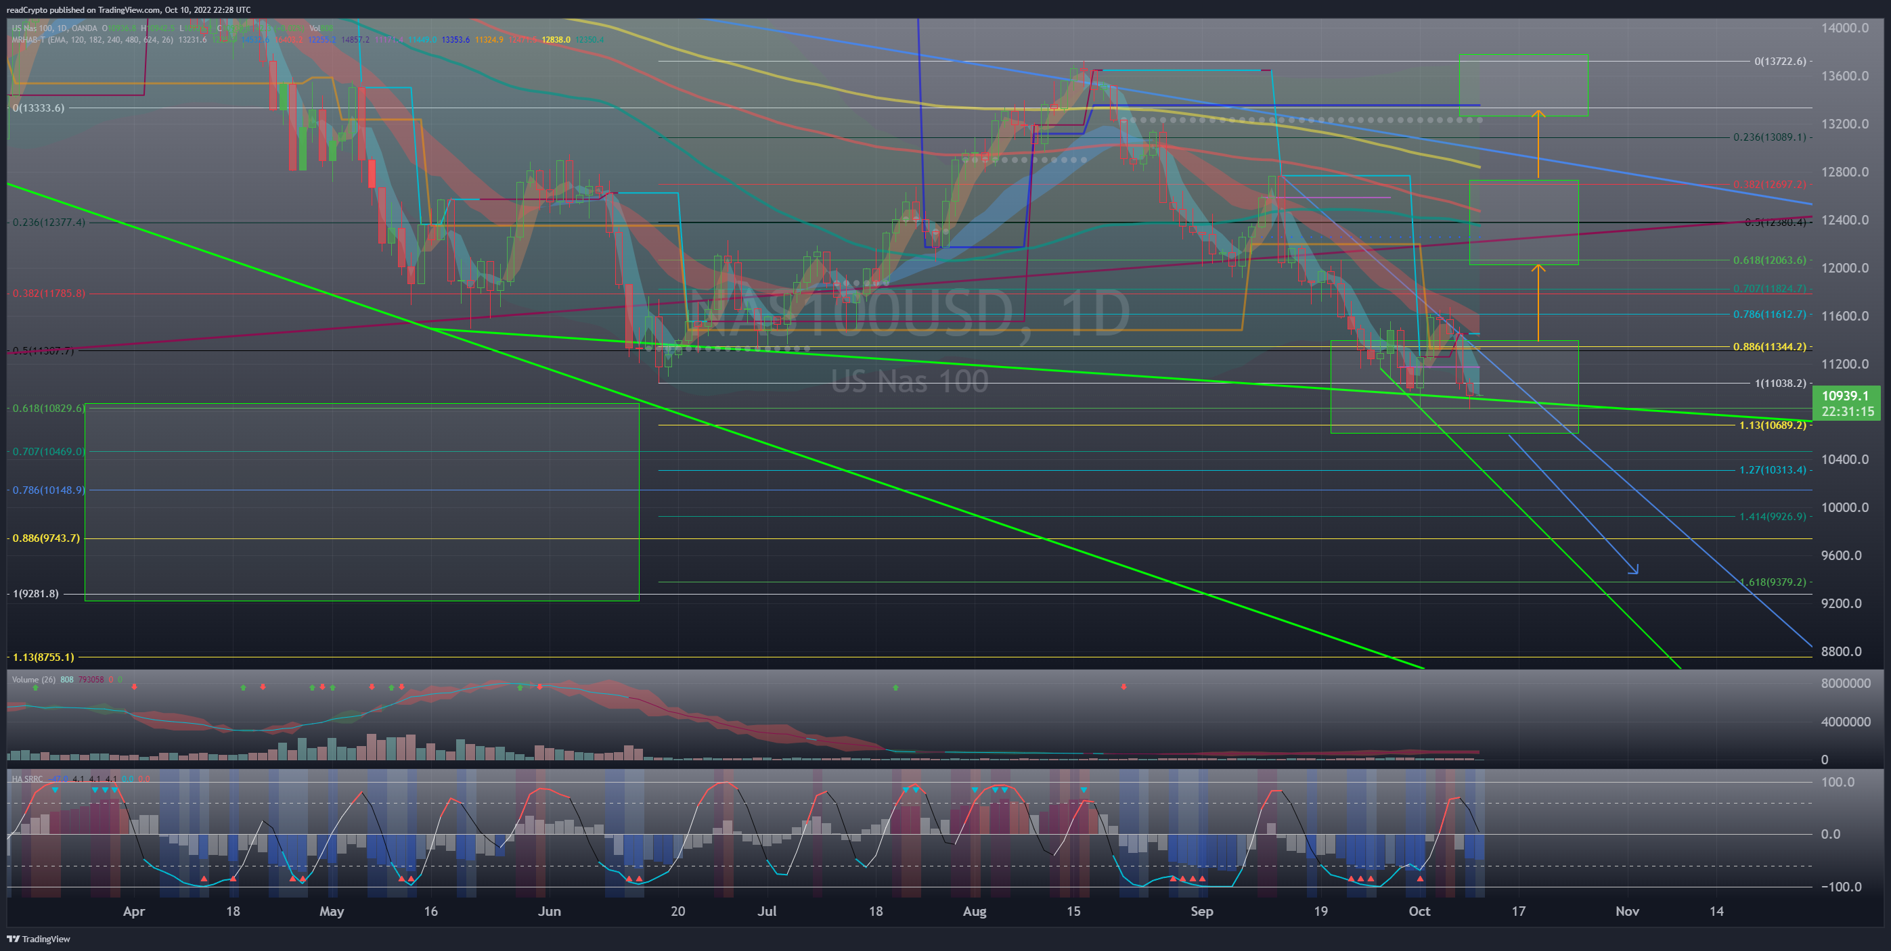Click left Fibonacci label 0.707(10469.0)

coord(49,451)
